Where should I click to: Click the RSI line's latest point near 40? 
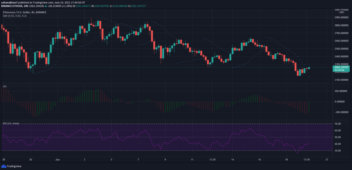point(309,143)
